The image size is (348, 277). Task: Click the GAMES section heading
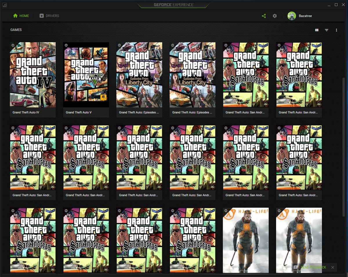(16, 30)
